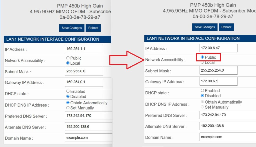Select DHCP Disabled in the right panel
Image resolution: width=256 pixels, height=147 pixels.
202,96
